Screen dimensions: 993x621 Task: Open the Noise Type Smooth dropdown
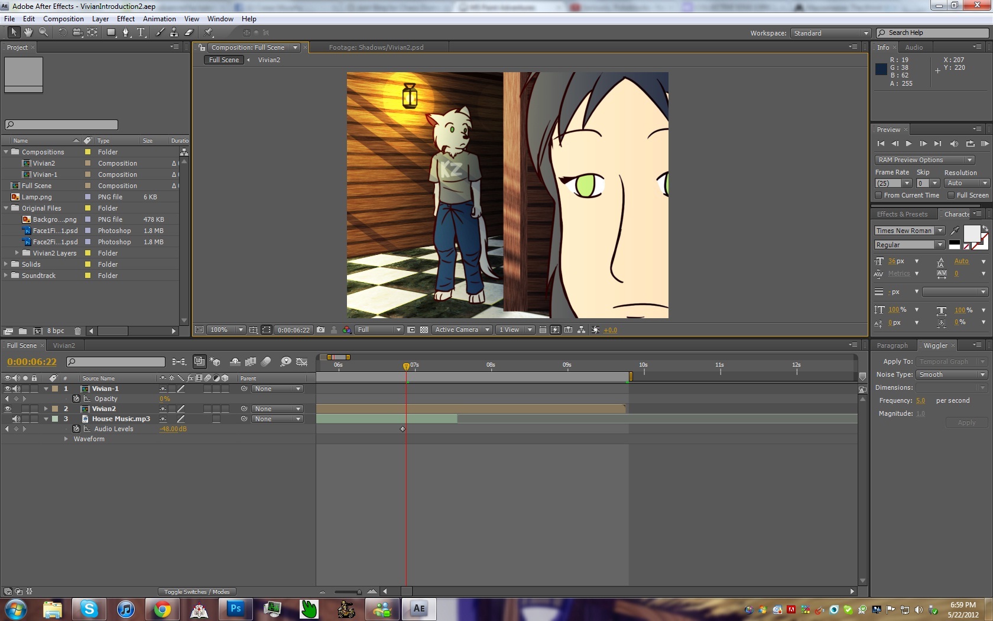pos(952,374)
